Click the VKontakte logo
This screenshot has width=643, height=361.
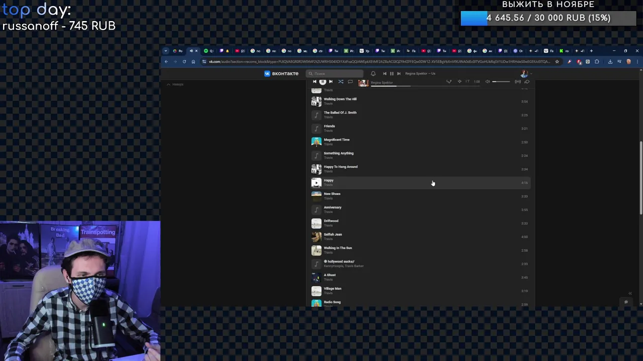coord(281,73)
